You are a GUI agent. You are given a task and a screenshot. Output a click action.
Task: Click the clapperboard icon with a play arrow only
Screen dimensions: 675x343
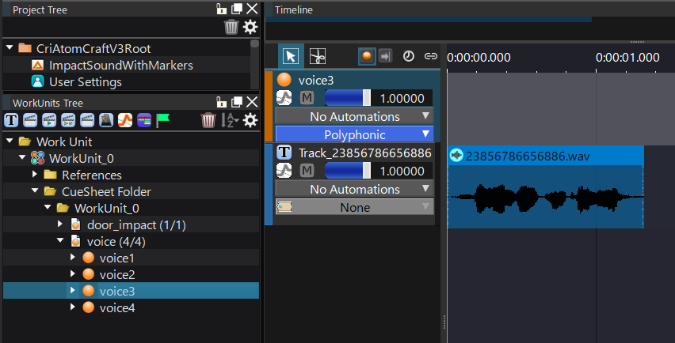[49, 120]
